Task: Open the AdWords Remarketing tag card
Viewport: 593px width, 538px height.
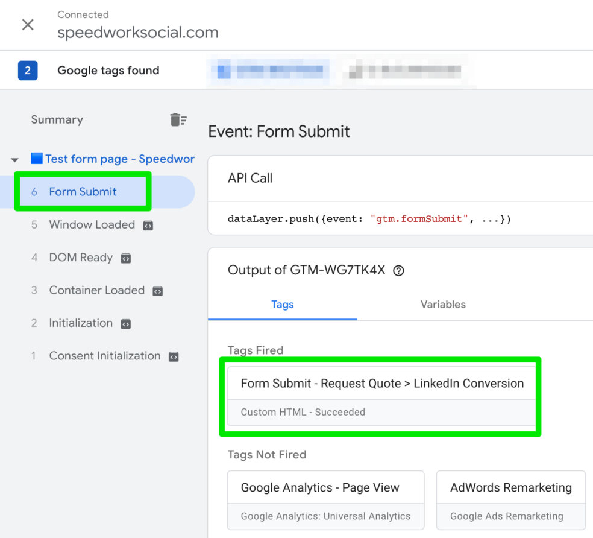Action: [510, 487]
